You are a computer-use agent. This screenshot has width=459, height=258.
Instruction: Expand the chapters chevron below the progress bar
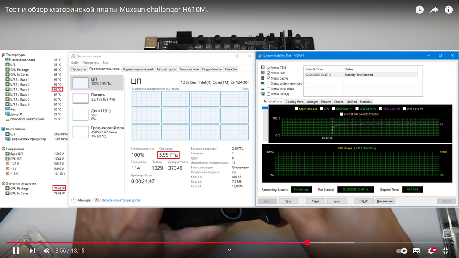[229, 250]
